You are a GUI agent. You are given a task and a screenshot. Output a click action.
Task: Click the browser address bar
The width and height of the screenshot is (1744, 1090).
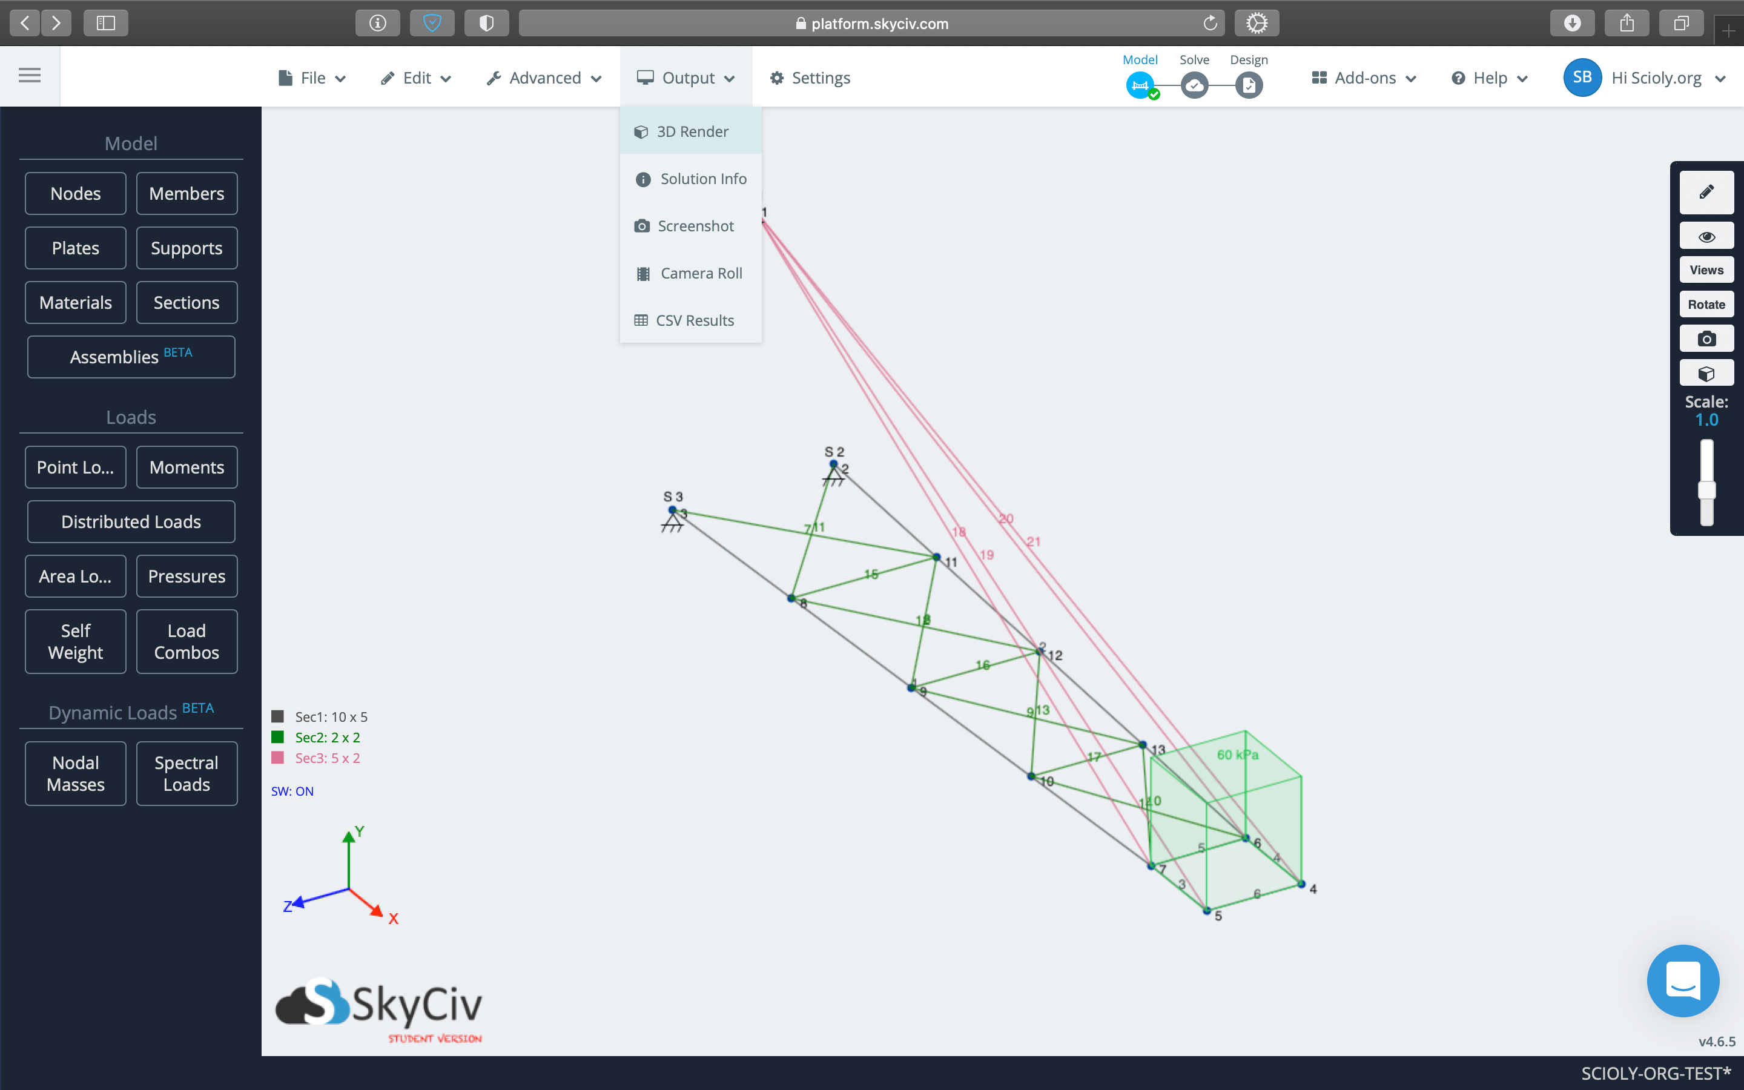pyautogui.click(x=872, y=23)
